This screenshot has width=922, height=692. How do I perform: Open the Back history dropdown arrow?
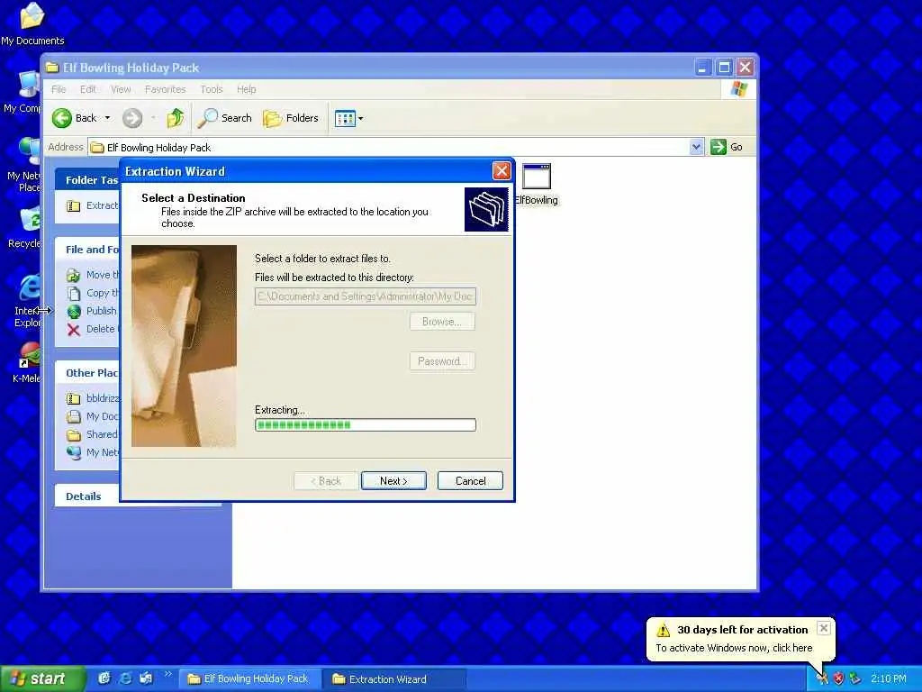[x=107, y=118]
